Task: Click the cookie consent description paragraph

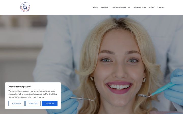Action: (x=33, y=94)
